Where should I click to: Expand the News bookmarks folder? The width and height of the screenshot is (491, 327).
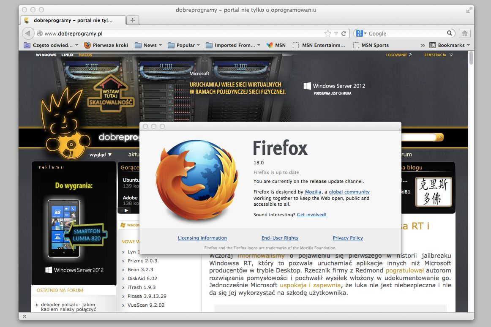(x=148, y=45)
